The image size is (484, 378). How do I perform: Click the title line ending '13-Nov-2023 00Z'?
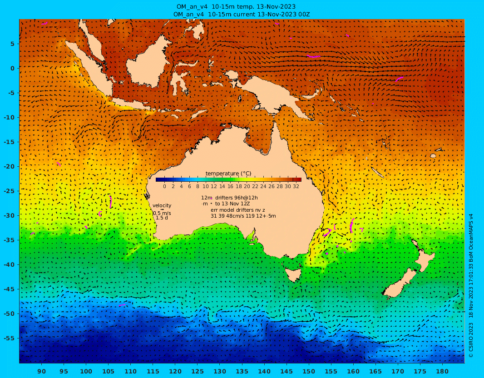[x=242, y=14]
